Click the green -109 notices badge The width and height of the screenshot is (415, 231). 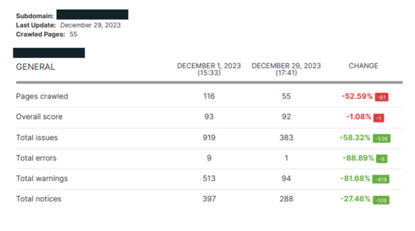coord(381,200)
